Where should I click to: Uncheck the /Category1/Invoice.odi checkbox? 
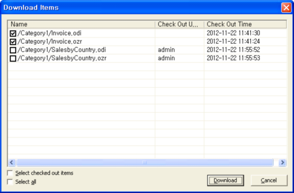[13, 34]
